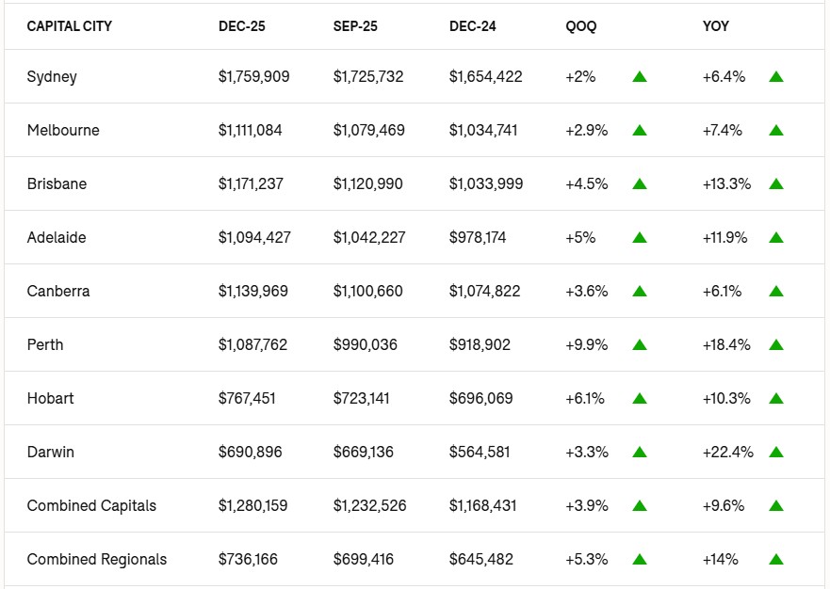Viewport: 830px width, 589px height.
Task: Click Darwin's Dec-25 price $690,896
Action: click(250, 453)
